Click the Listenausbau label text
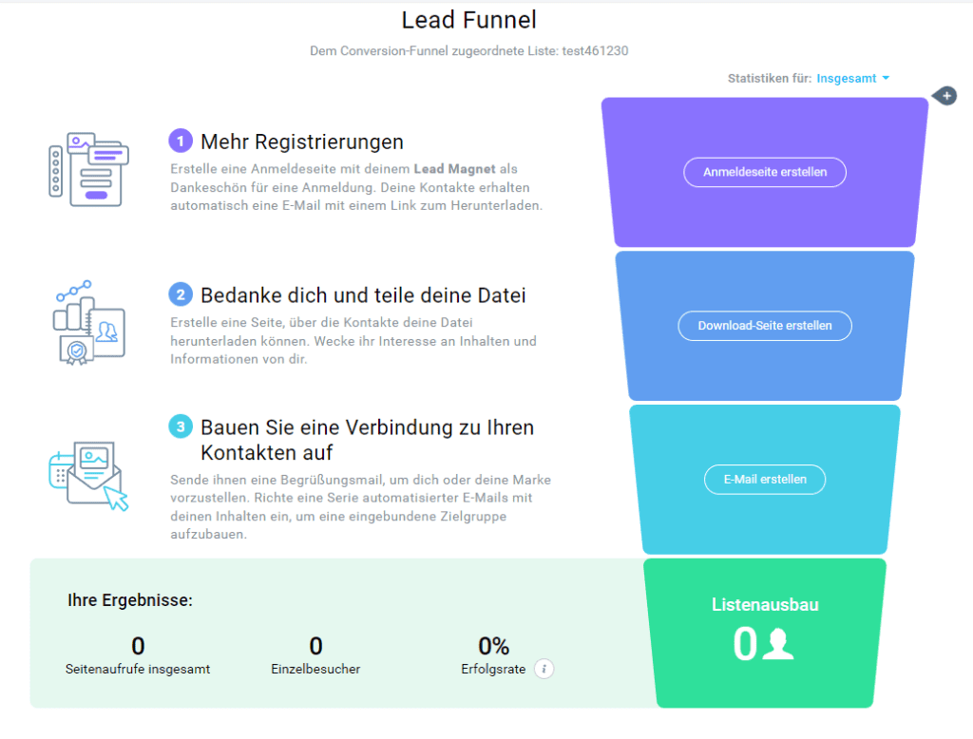The image size is (973, 739). tap(765, 604)
